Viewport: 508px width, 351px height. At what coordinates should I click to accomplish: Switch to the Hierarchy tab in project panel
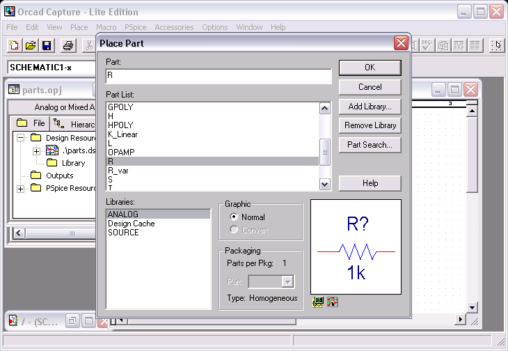[x=74, y=124]
